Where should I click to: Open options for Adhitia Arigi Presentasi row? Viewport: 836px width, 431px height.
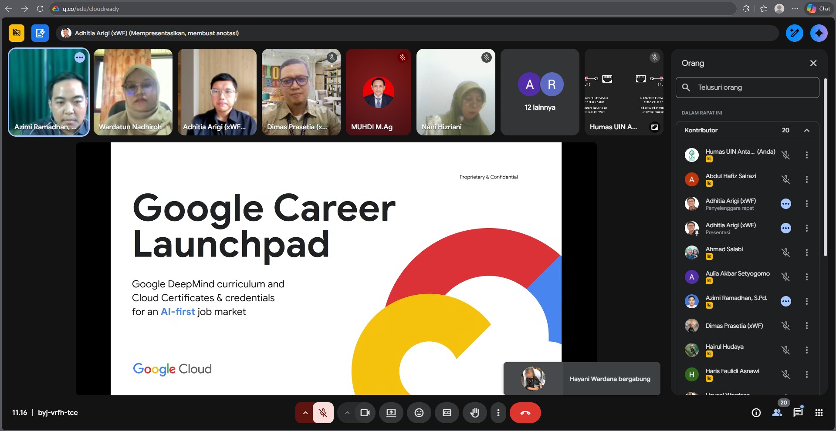(x=807, y=228)
